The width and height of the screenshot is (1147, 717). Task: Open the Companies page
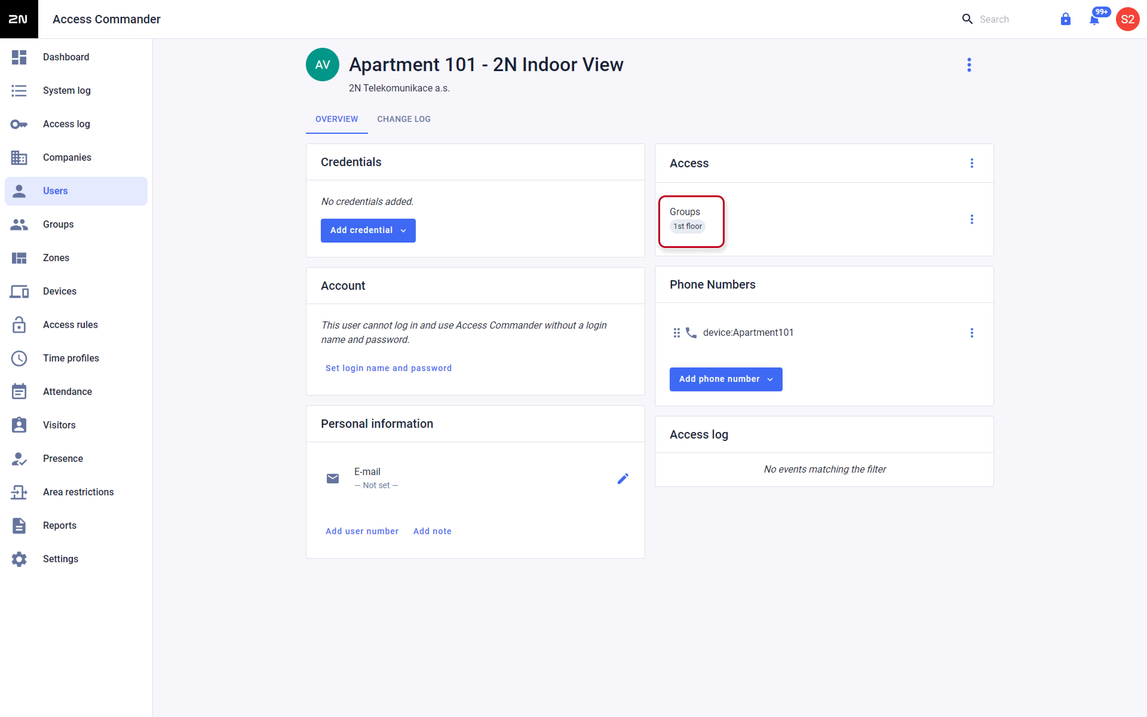pos(76,157)
